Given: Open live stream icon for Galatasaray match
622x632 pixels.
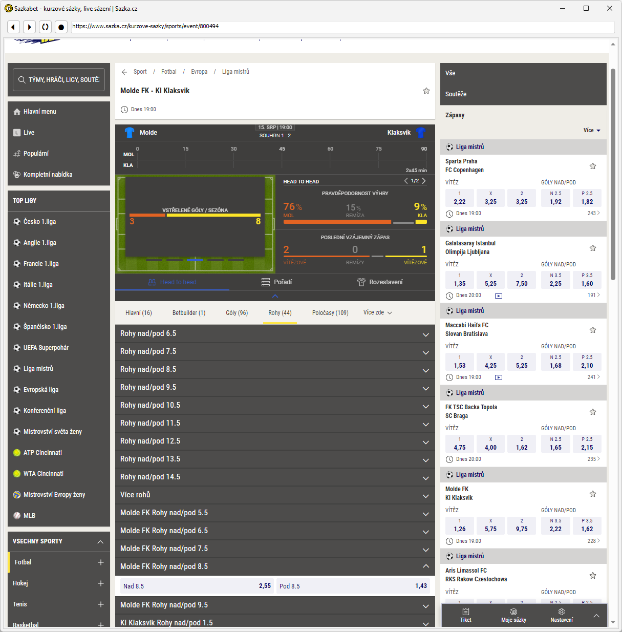Looking at the screenshot, I should click(499, 296).
